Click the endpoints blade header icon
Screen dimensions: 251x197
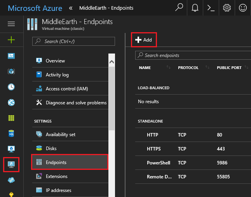(32, 24)
